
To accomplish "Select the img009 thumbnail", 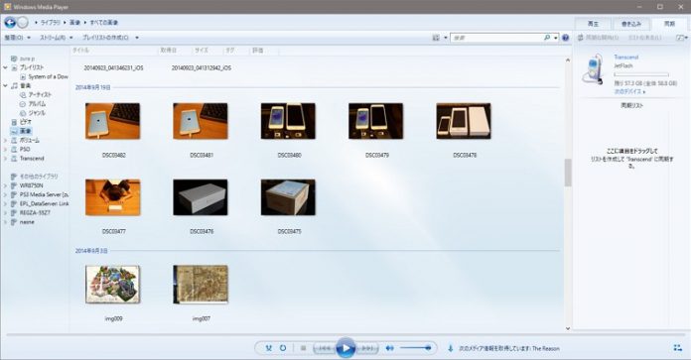I will (113, 285).
